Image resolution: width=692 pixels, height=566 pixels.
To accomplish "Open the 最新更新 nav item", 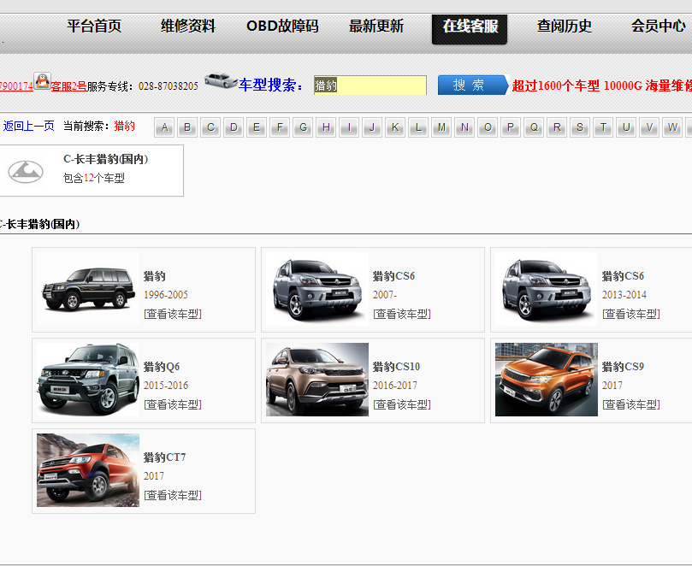I will [376, 27].
